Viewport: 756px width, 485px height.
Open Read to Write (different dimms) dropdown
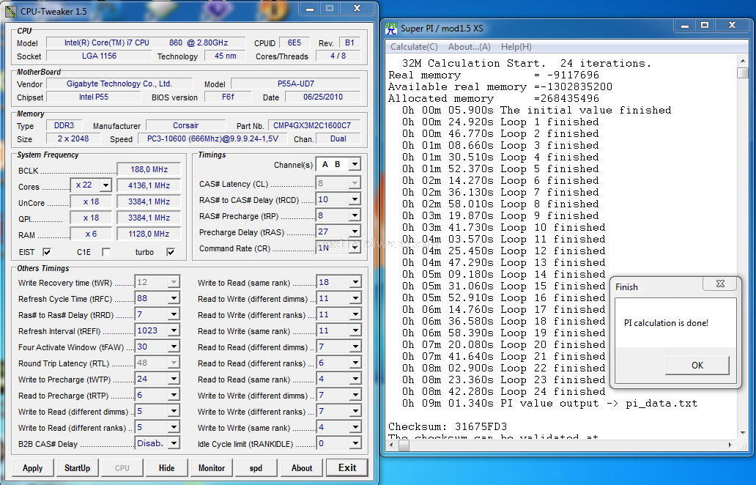pyautogui.click(x=355, y=298)
